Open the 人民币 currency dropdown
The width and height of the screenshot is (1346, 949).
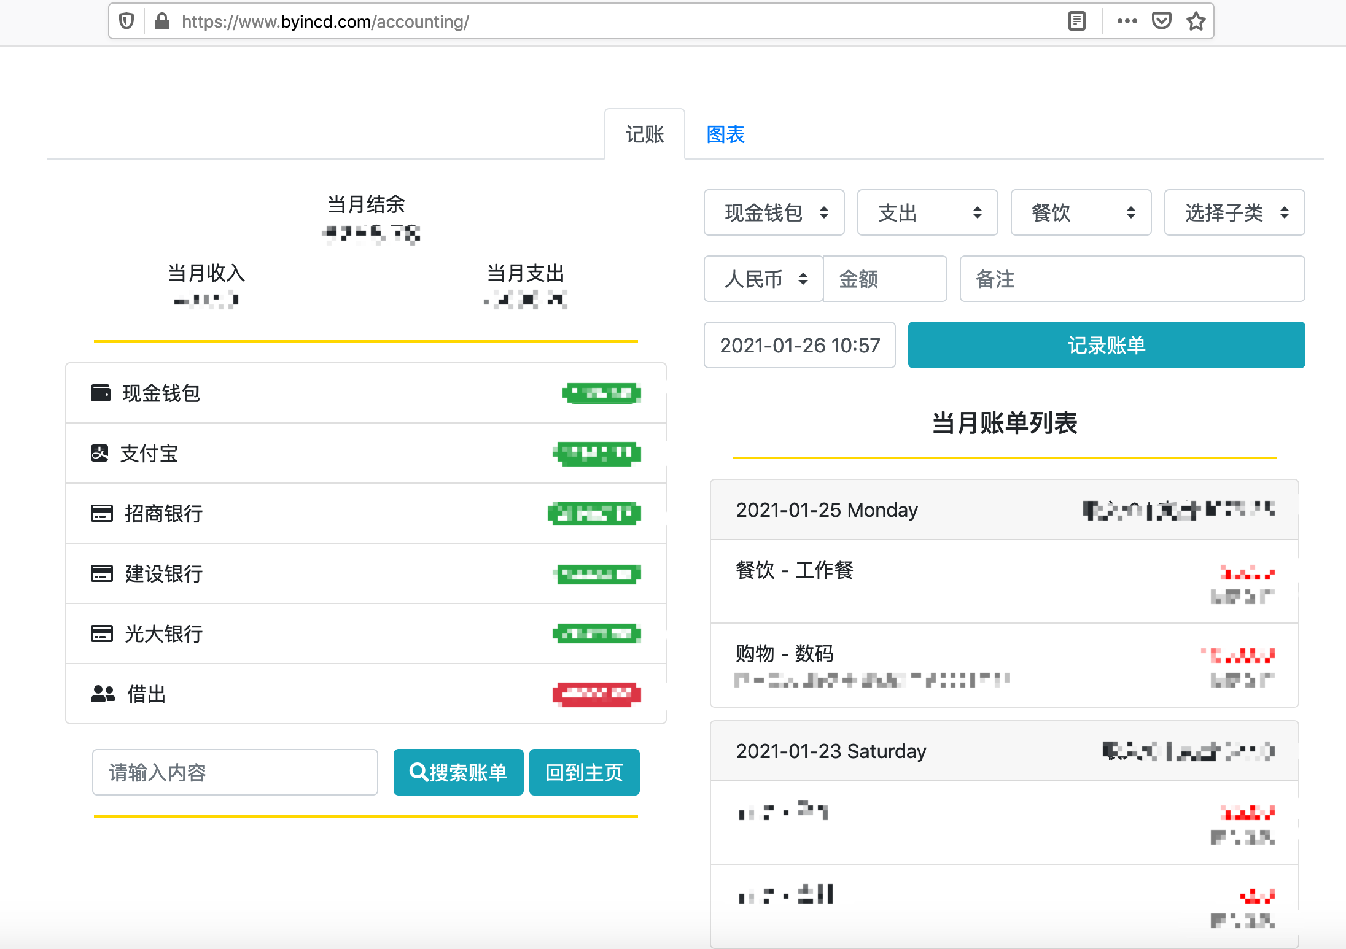coord(763,279)
